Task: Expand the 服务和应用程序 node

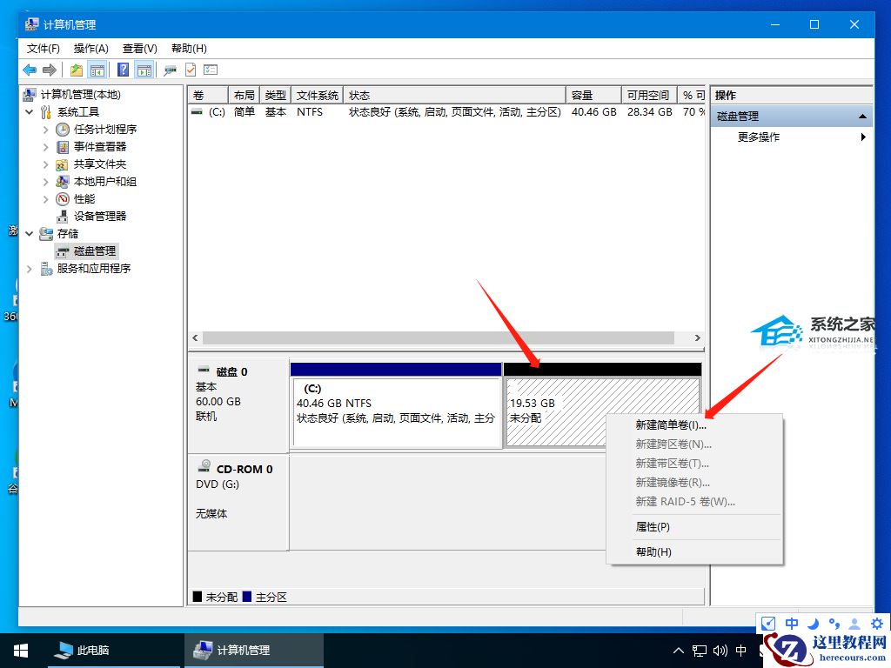Action: 29,268
